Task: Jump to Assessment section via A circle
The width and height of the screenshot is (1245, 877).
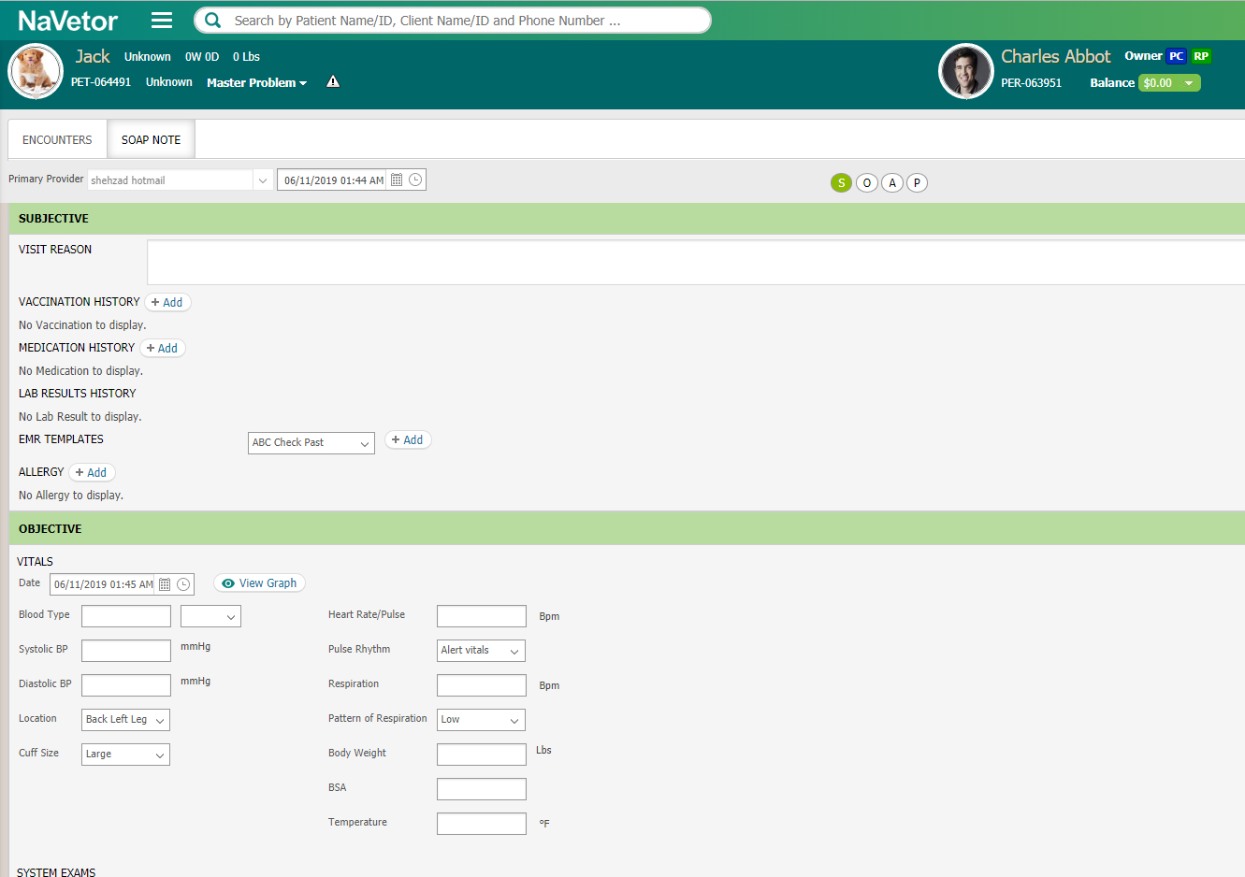Action: [x=892, y=183]
